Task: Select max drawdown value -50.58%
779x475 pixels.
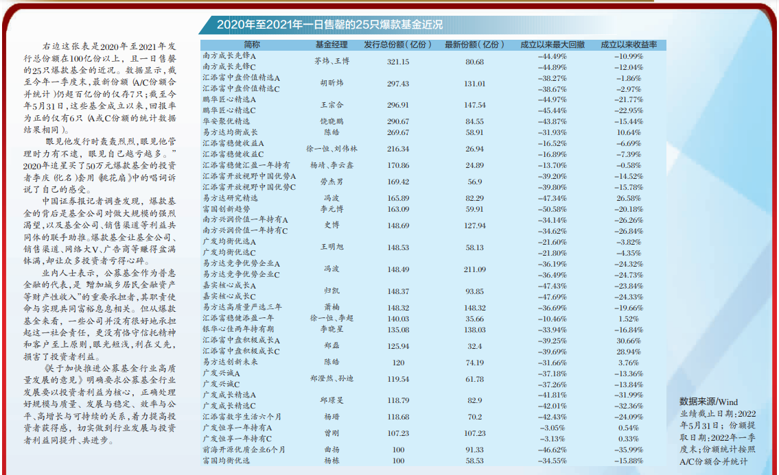Action: 552,210
